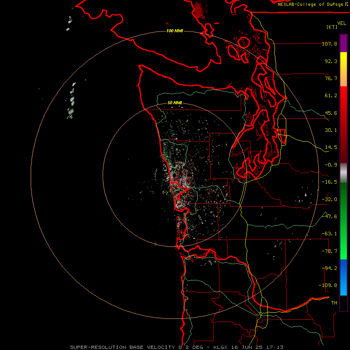Click the 107.8 velocity scale value

(x=329, y=44)
